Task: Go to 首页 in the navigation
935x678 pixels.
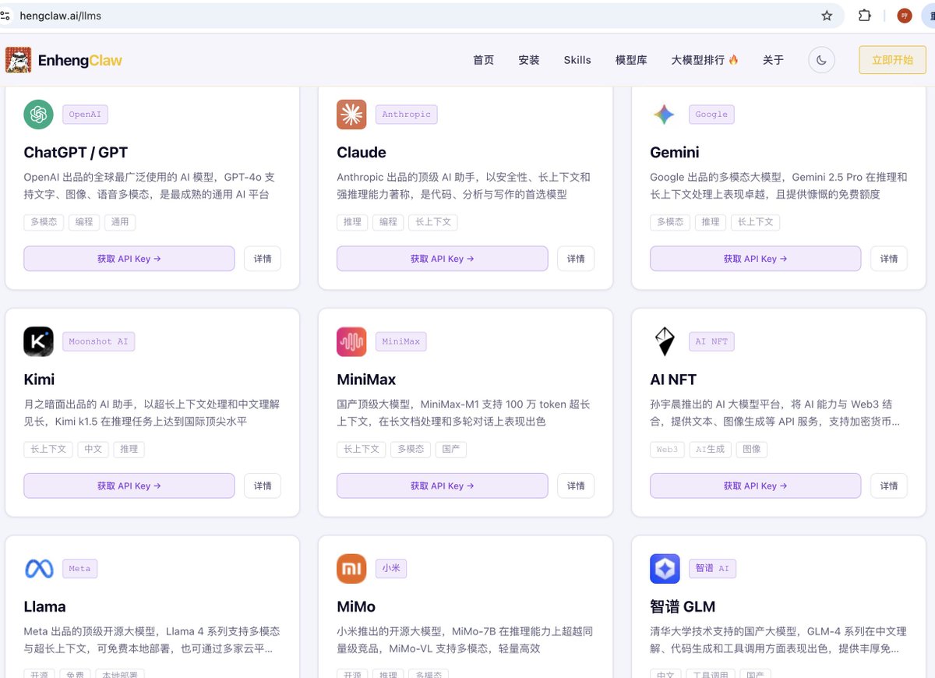Action: click(x=483, y=60)
